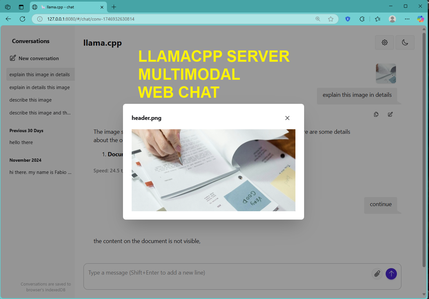The width and height of the screenshot is (429, 299).
Task: Click the 'Conversations' sidebar title
Action: coord(31,41)
